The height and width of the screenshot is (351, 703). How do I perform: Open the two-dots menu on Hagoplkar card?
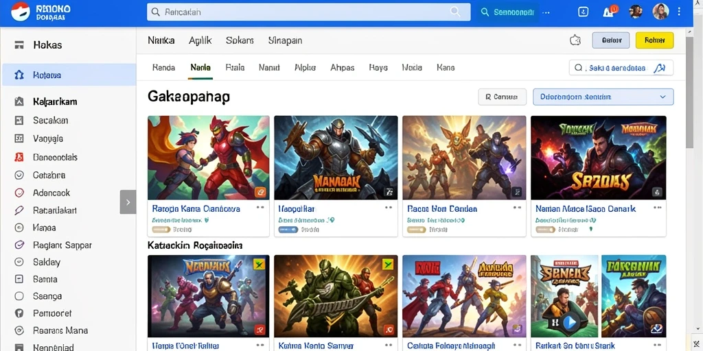point(389,208)
